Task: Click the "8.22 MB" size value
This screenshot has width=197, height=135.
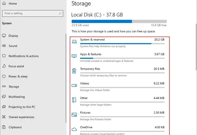Action: tap(159, 83)
